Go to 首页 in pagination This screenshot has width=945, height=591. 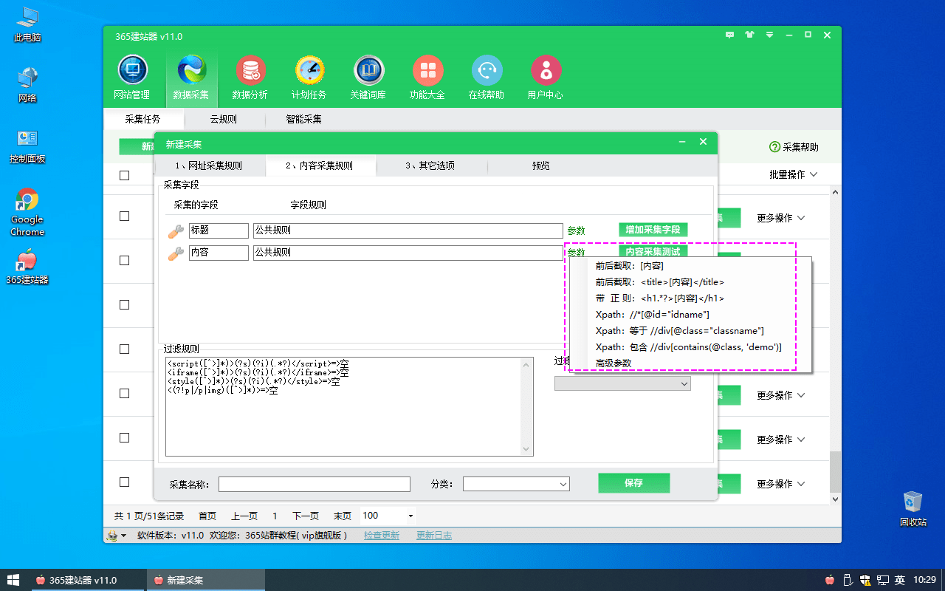coord(207,516)
